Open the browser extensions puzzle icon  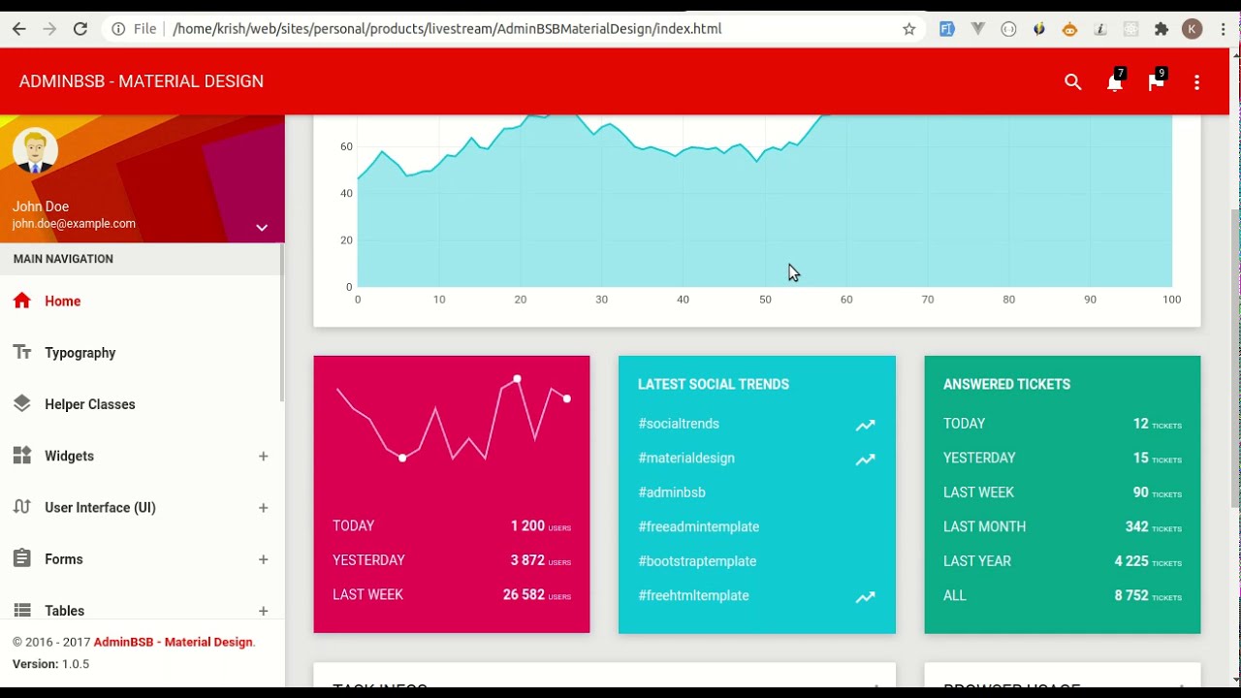(x=1161, y=29)
